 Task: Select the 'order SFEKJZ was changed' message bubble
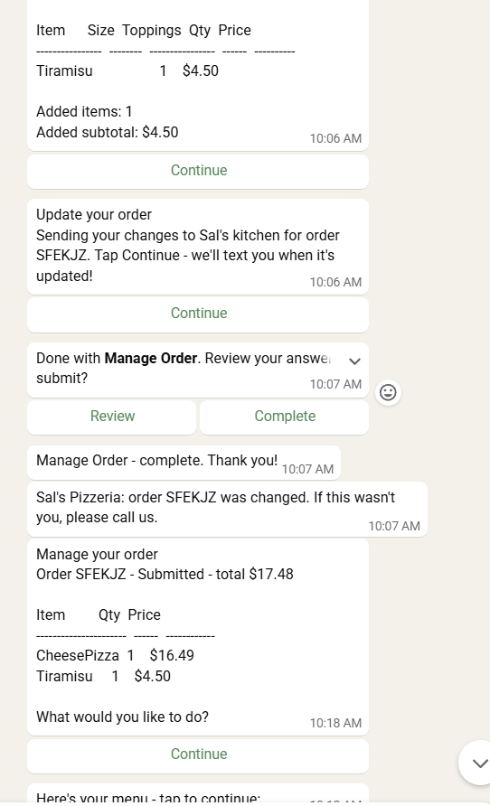click(x=227, y=509)
